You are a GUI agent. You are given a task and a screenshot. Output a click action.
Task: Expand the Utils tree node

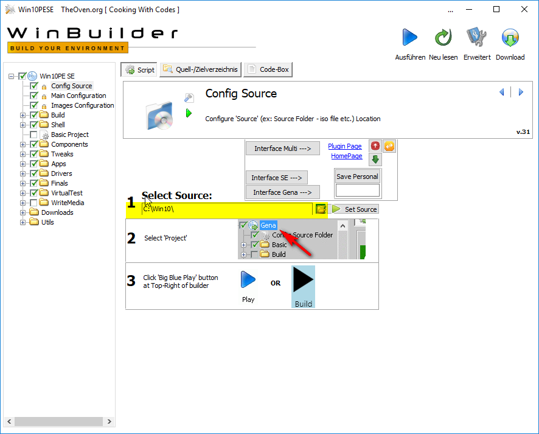pos(23,222)
